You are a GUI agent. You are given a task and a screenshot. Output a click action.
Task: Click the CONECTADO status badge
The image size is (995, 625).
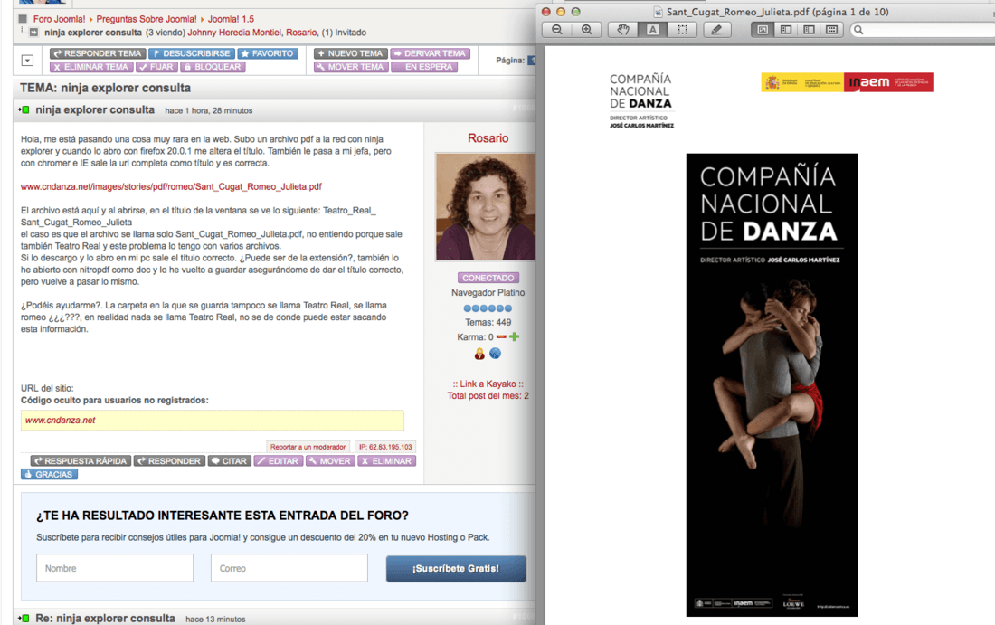[488, 278]
